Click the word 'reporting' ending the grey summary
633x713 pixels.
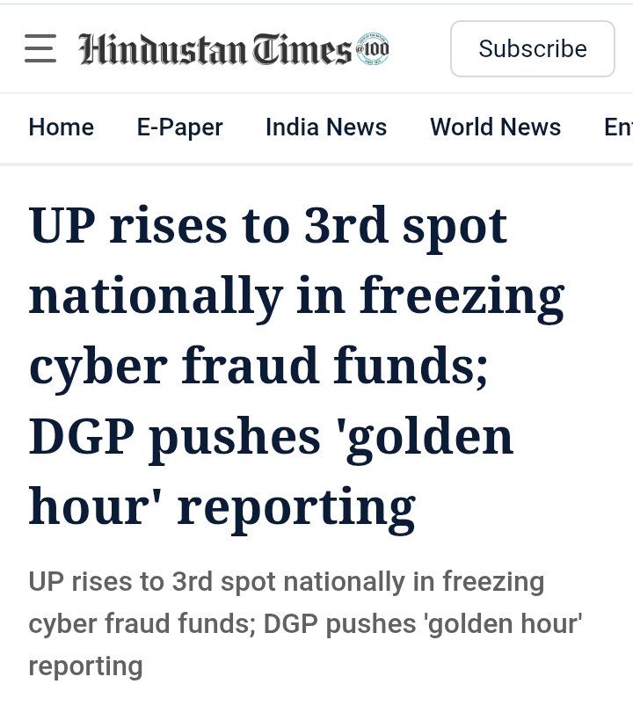click(x=85, y=666)
